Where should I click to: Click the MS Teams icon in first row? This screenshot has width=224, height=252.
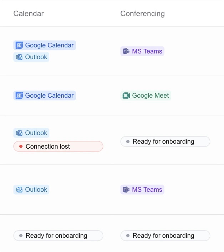[126, 51]
